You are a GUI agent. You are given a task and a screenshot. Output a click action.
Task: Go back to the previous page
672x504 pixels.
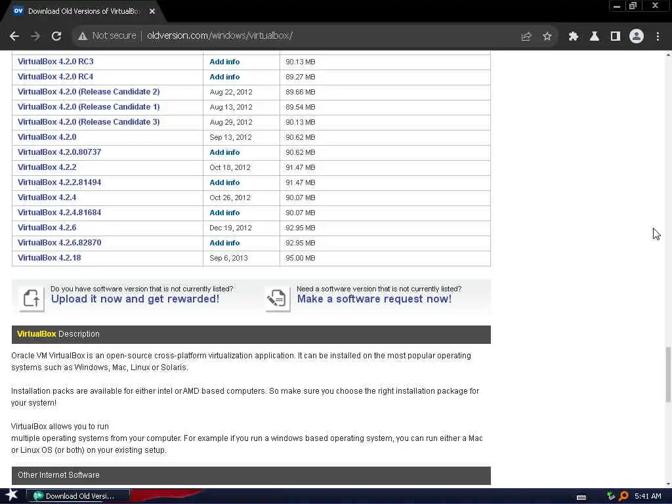coord(14,36)
